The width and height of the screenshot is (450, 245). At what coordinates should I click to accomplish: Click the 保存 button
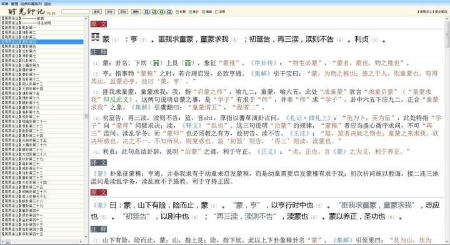110,12
